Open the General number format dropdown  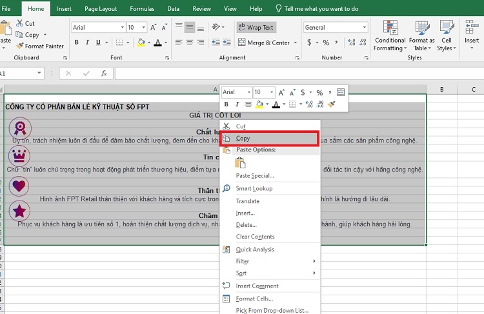365,28
